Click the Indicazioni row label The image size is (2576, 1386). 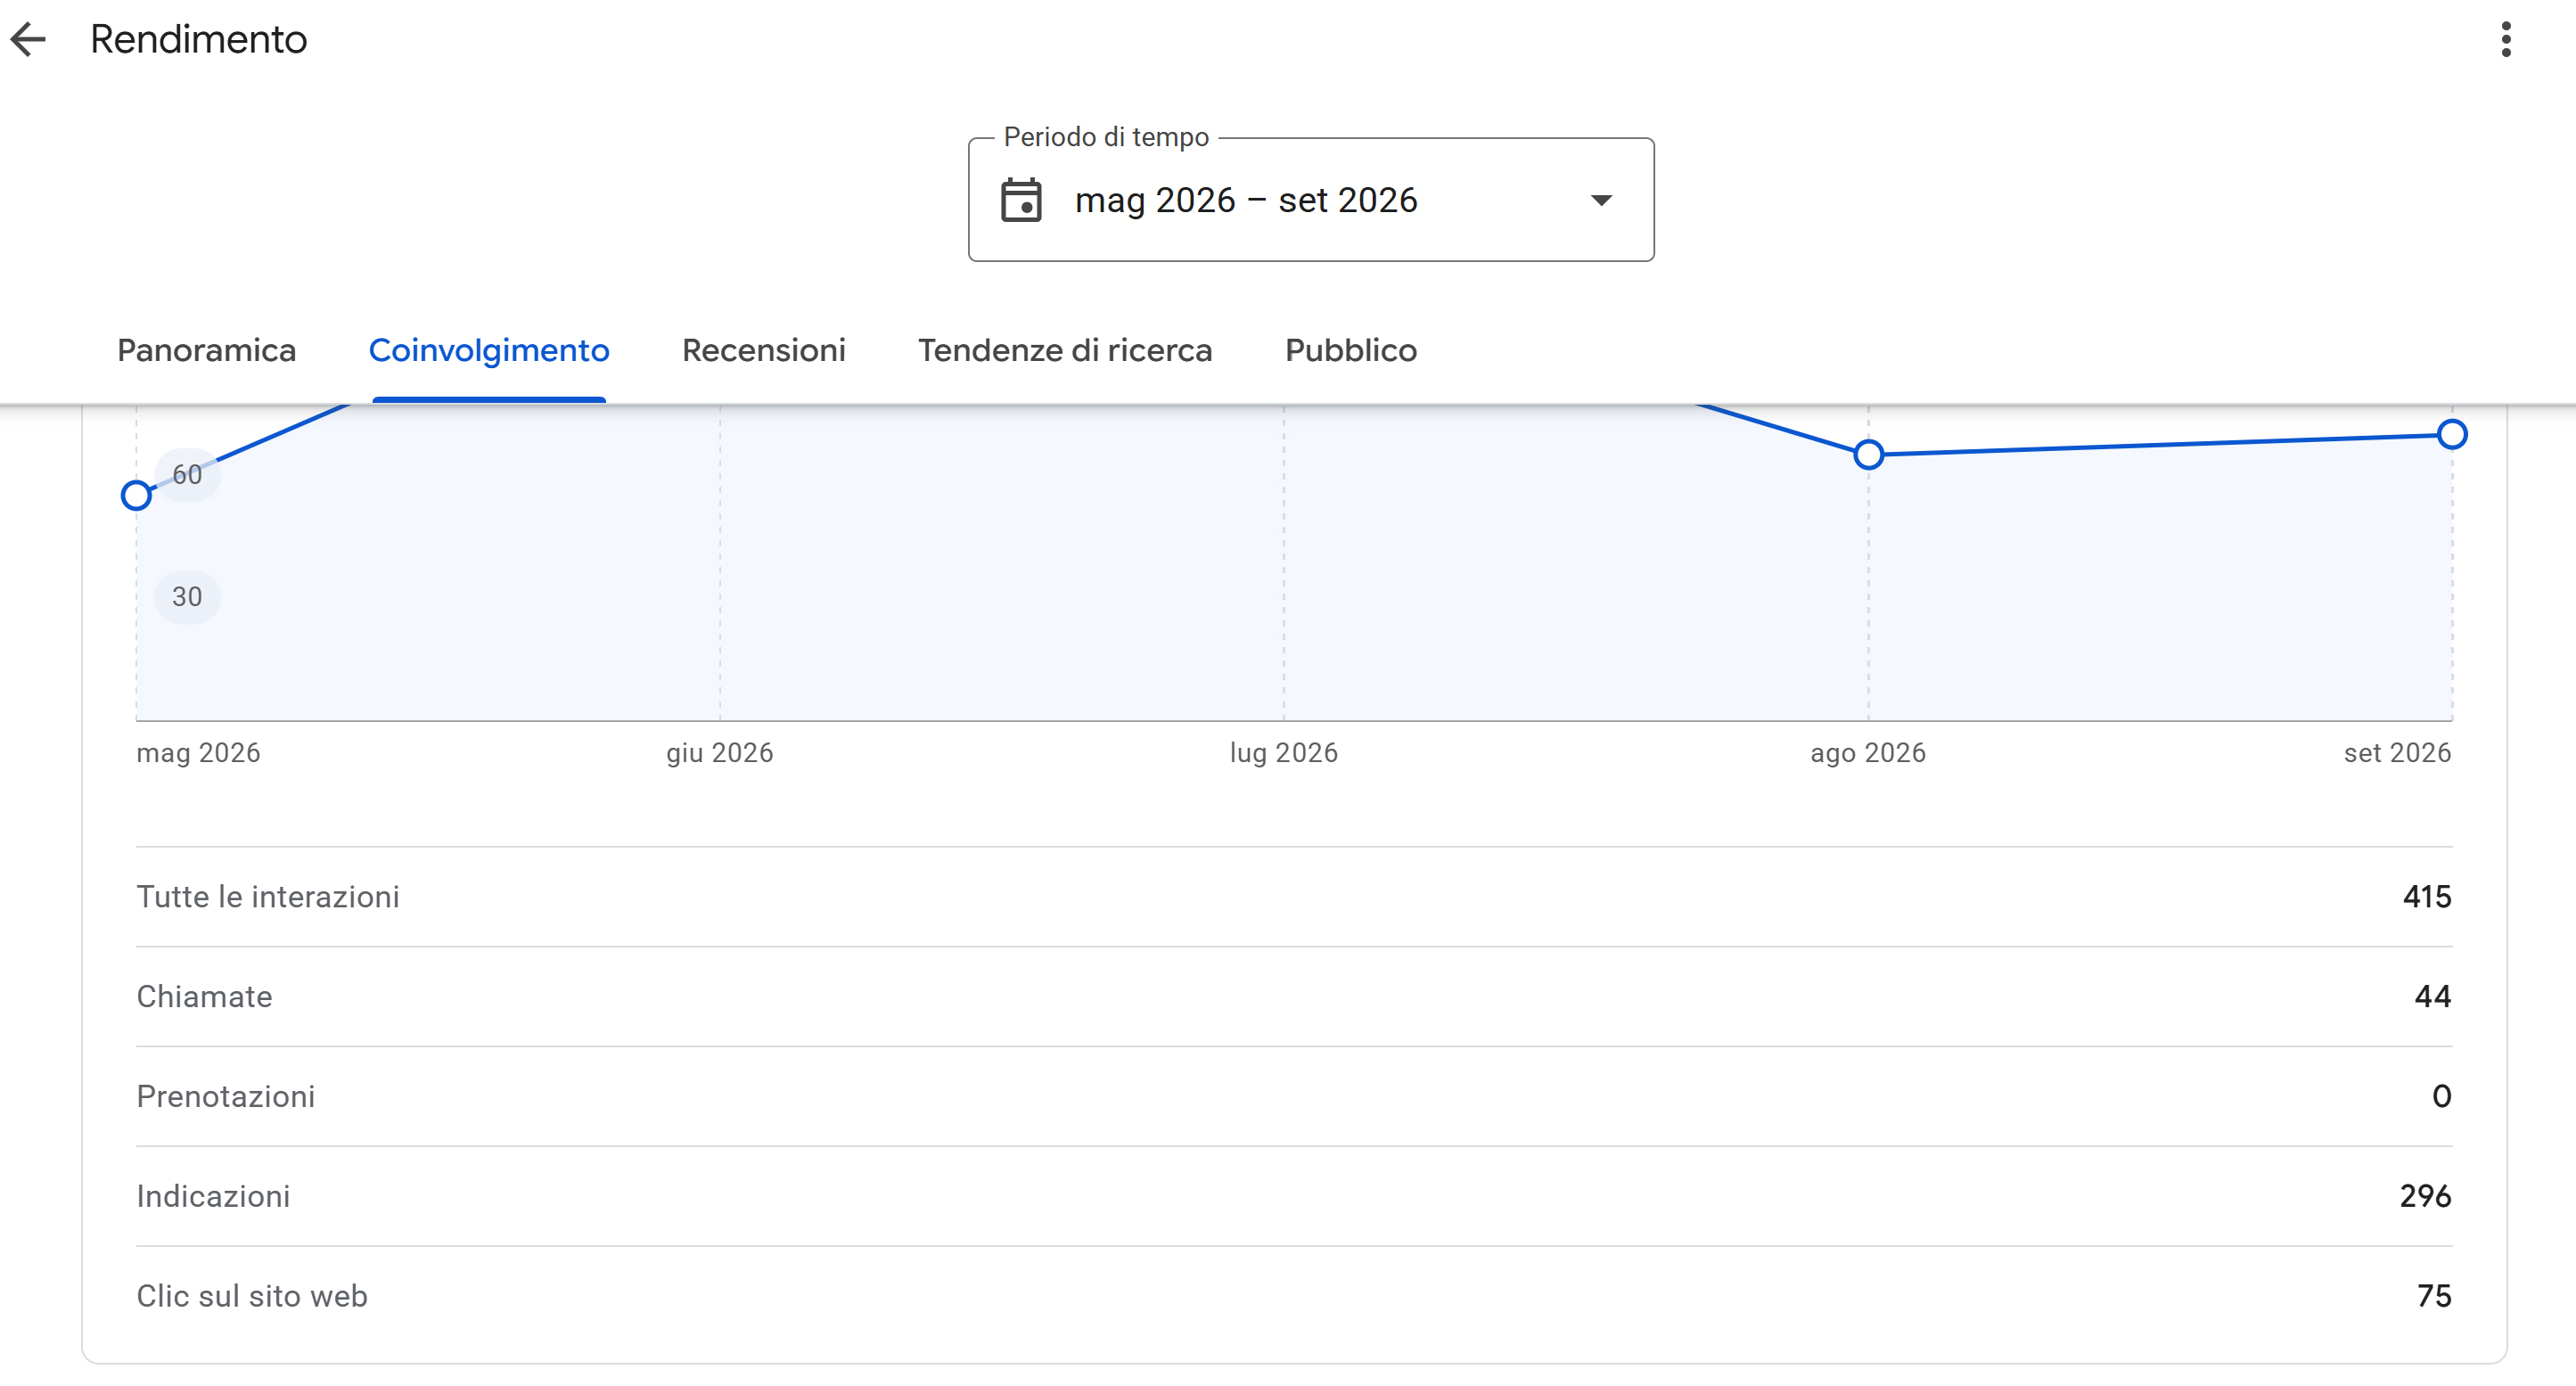click(x=213, y=1197)
